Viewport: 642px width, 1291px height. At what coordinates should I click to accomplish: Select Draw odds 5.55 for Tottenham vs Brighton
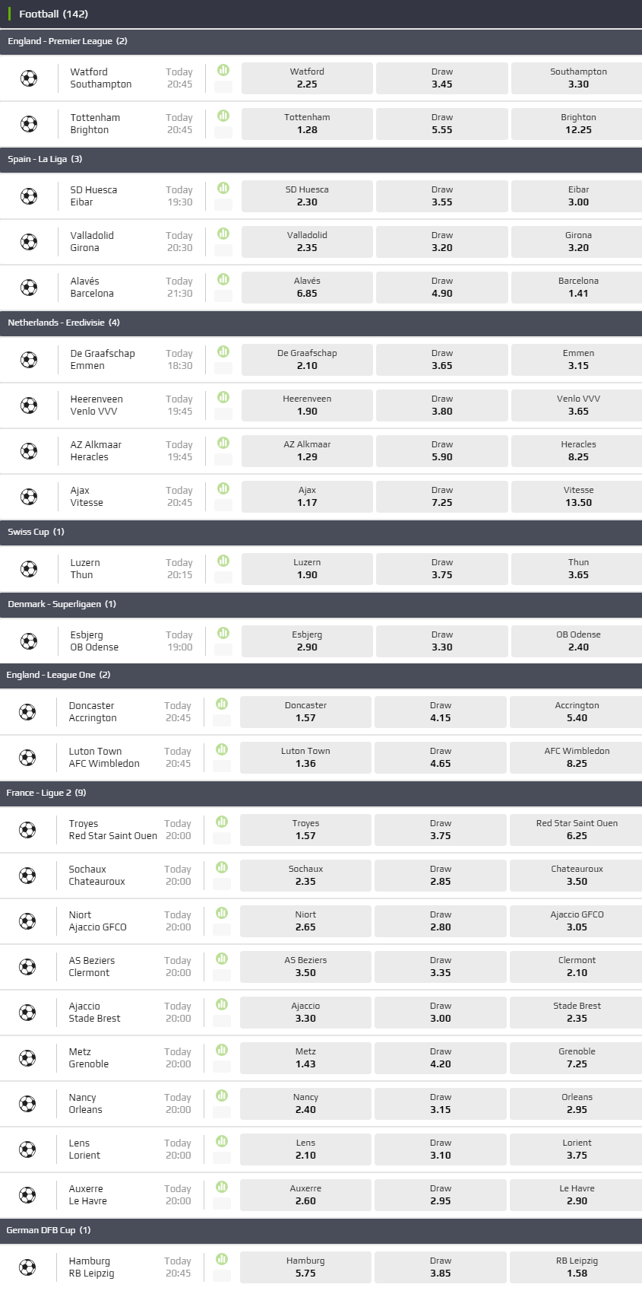[441, 123]
